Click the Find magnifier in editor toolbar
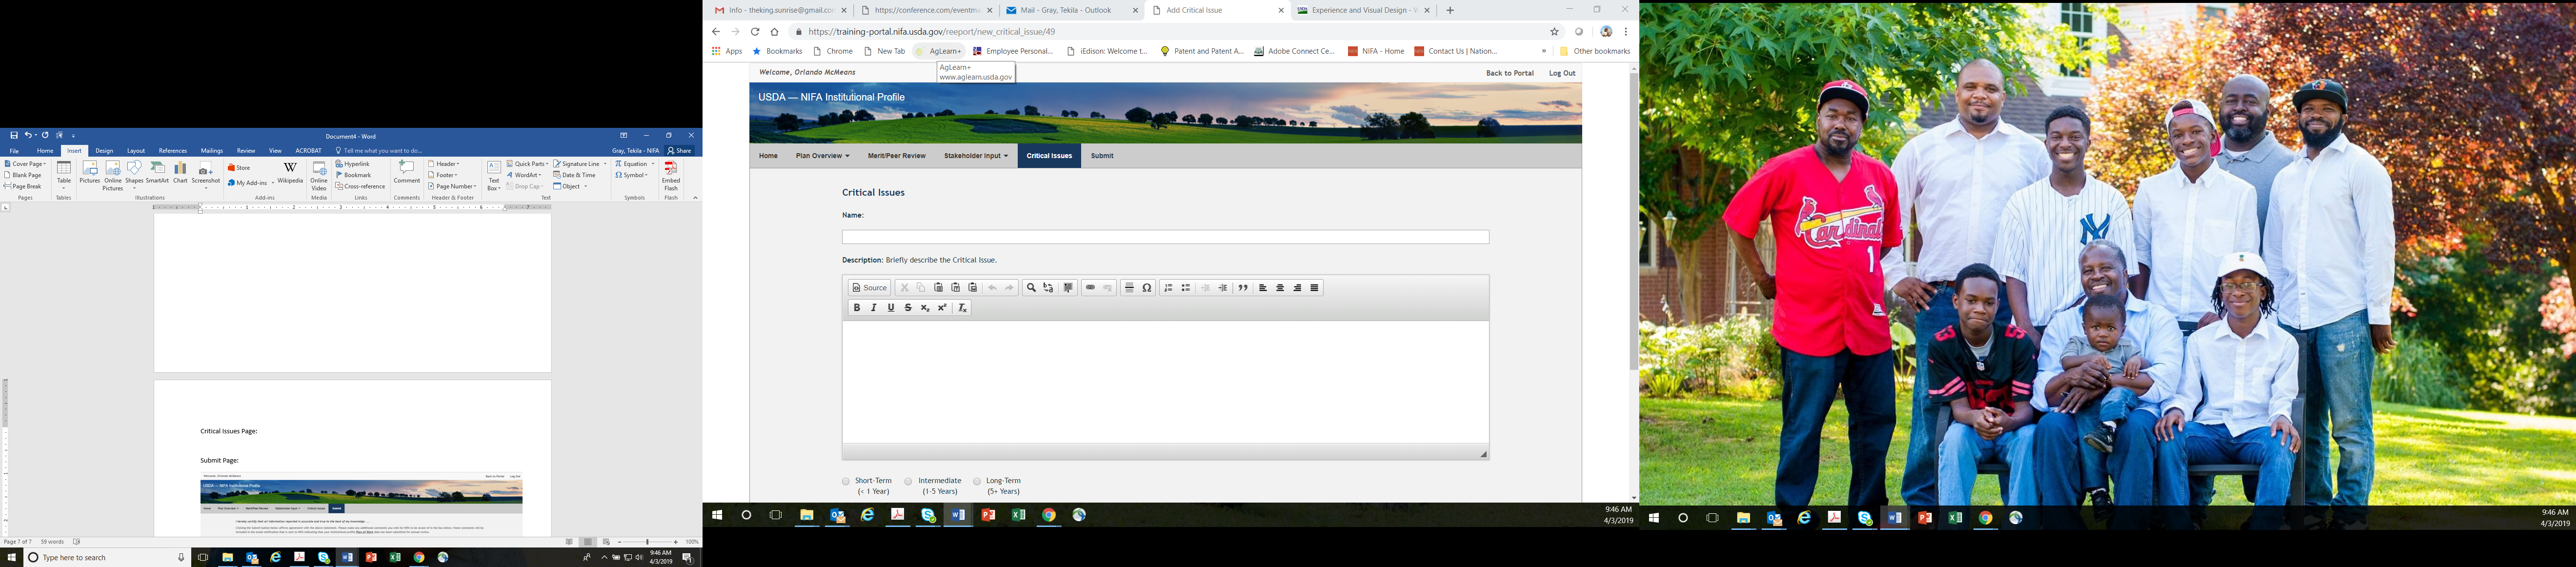This screenshot has width=2576, height=567. click(1031, 288)
